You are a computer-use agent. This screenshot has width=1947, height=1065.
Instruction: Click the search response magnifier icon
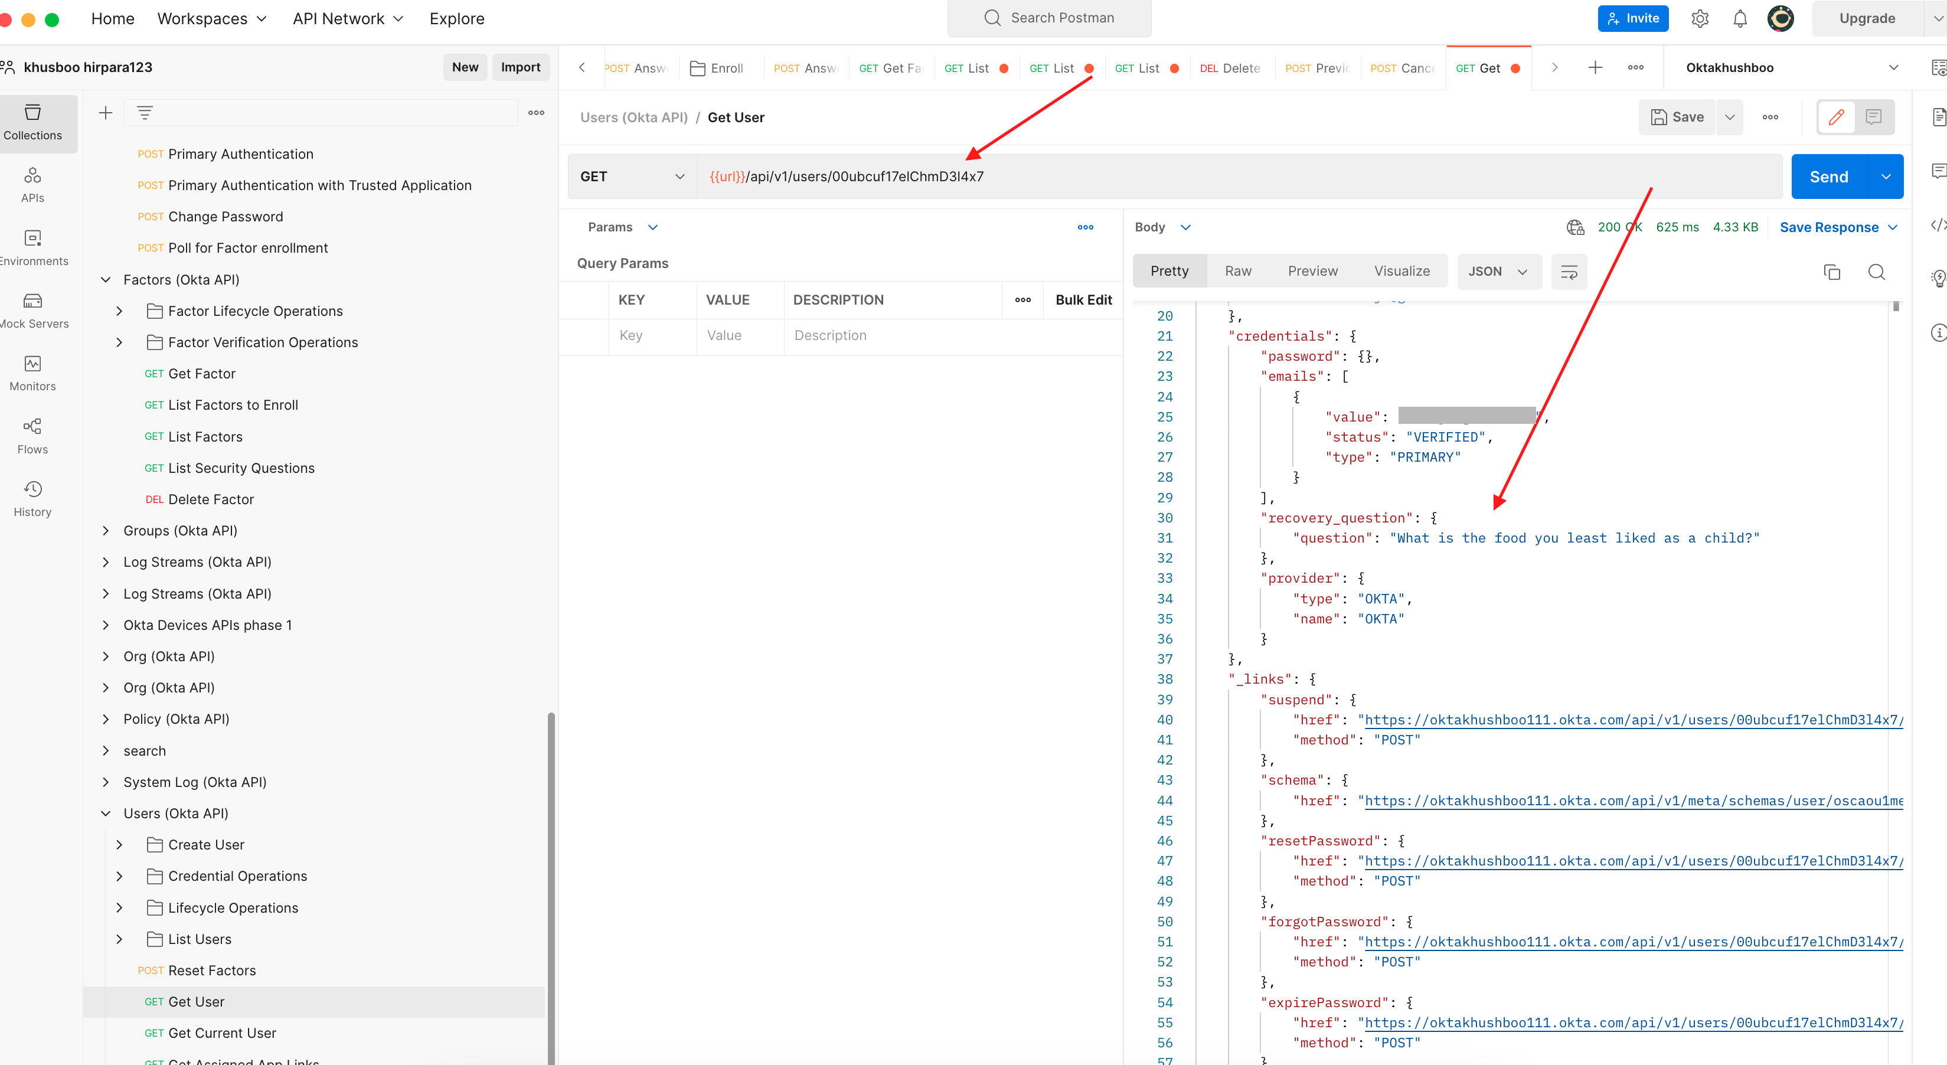[1876, 272]
